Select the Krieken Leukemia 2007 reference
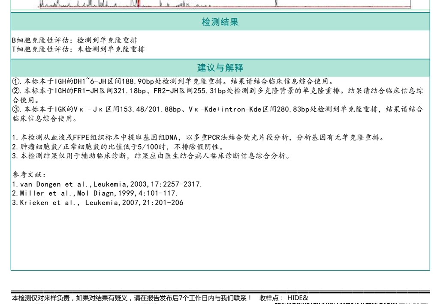440x304 pixels. click(98, 203)
